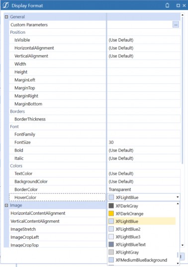Click the BackgroundColor value field
Viewport: 188px width, 267px height.
pos(143,182)
